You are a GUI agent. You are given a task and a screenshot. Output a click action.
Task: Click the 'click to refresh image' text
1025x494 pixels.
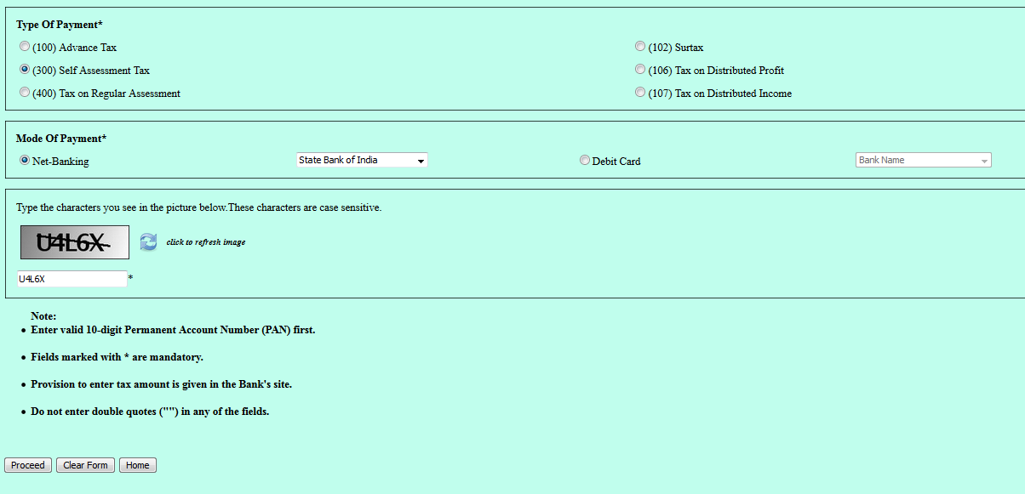pyautogui.click(x=206, y=242)
